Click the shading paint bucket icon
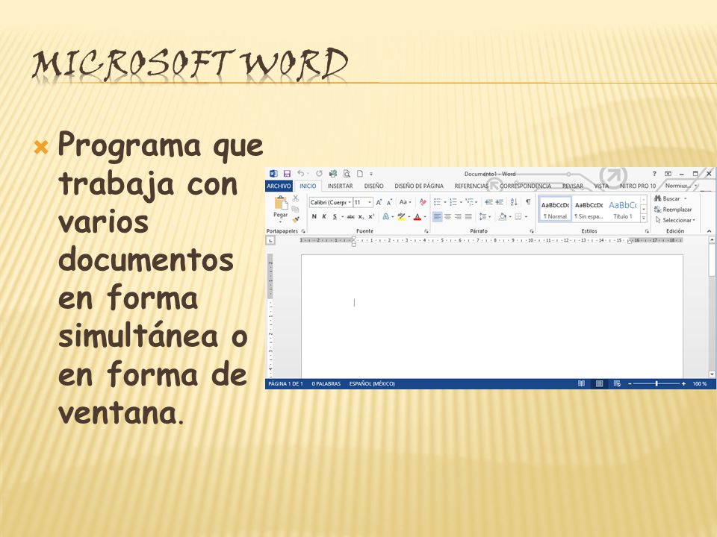The image size is (717, 537). point(503,217)
